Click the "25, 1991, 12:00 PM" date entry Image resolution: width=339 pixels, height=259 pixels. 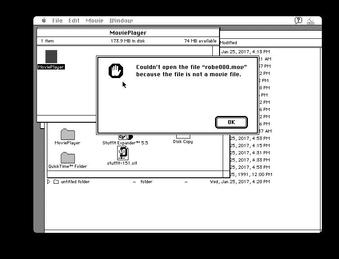[251, 175]
